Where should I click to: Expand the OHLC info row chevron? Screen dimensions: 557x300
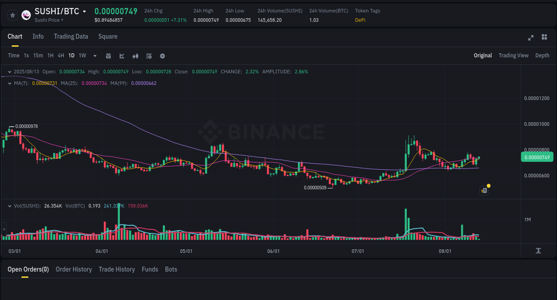click(9, 72)
